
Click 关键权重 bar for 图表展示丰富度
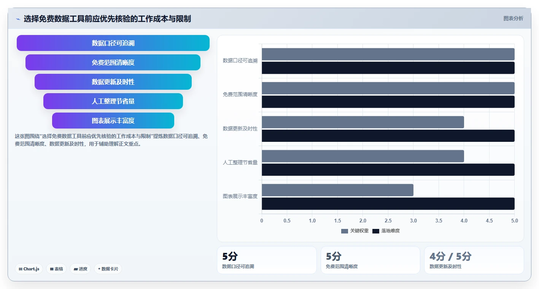pos(337,190)
